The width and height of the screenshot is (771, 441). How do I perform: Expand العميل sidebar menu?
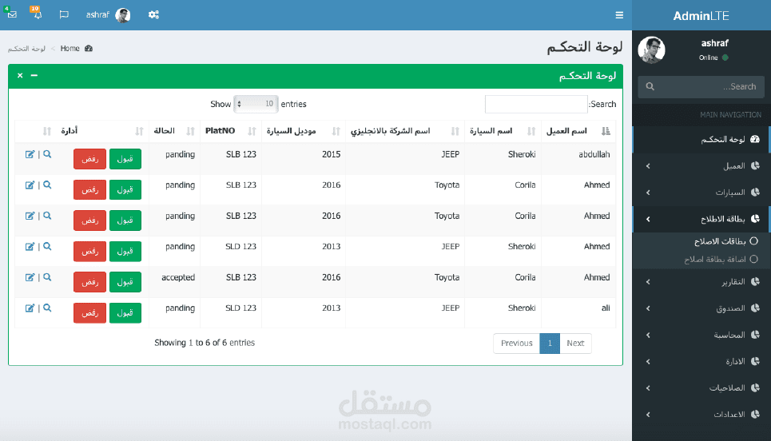pyautogui.click(x=701, y=166)
